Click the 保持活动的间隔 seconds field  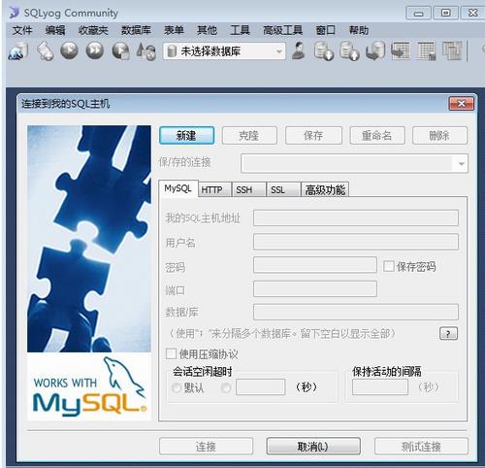[380, 387]
